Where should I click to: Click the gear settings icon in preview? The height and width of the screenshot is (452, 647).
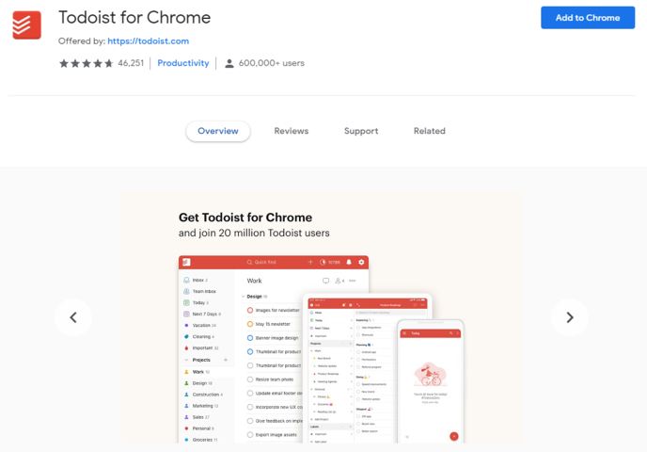361,262
